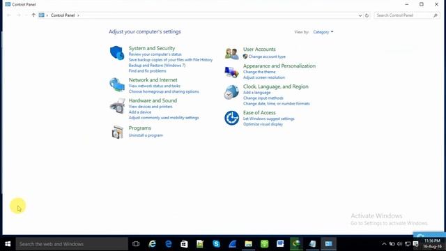Open the Store from the taskbar
Image resolution: width=446 pixels, height=251 pixels.
(x=184, y=243)
